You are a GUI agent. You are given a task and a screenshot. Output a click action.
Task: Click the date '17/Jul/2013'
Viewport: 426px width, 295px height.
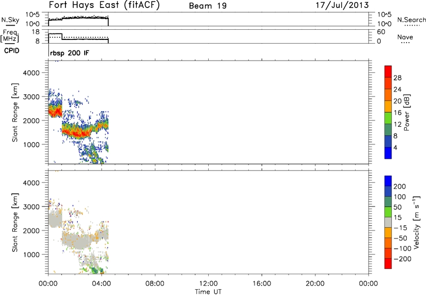coord(342,5)
